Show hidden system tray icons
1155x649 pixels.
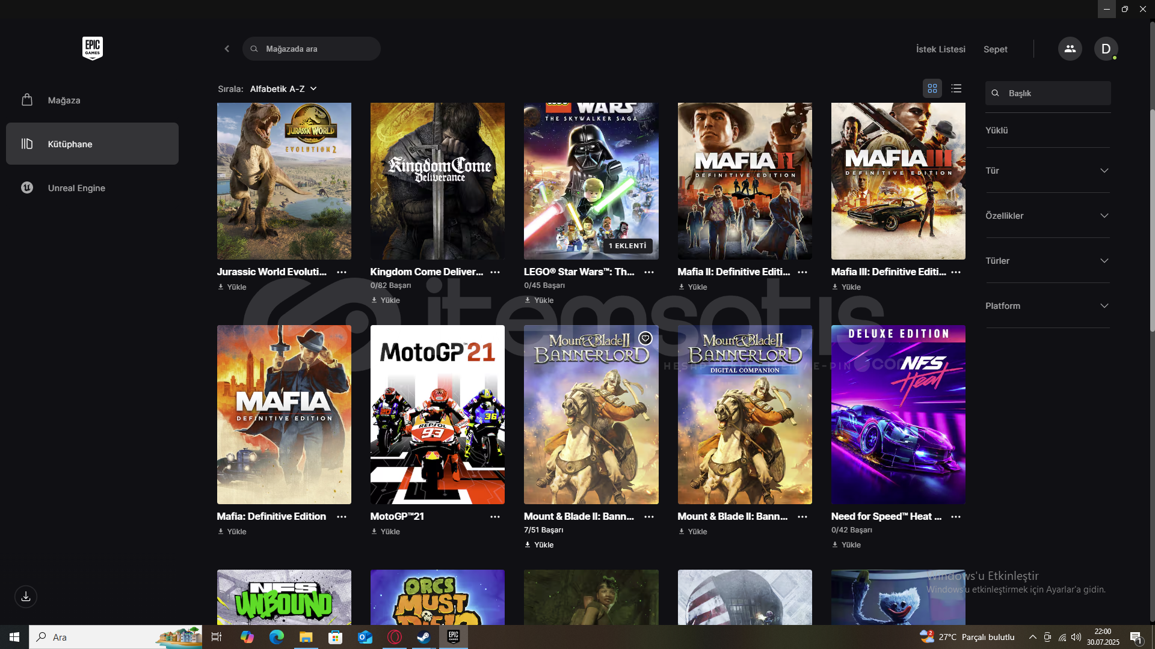[x=1032, y=637]
